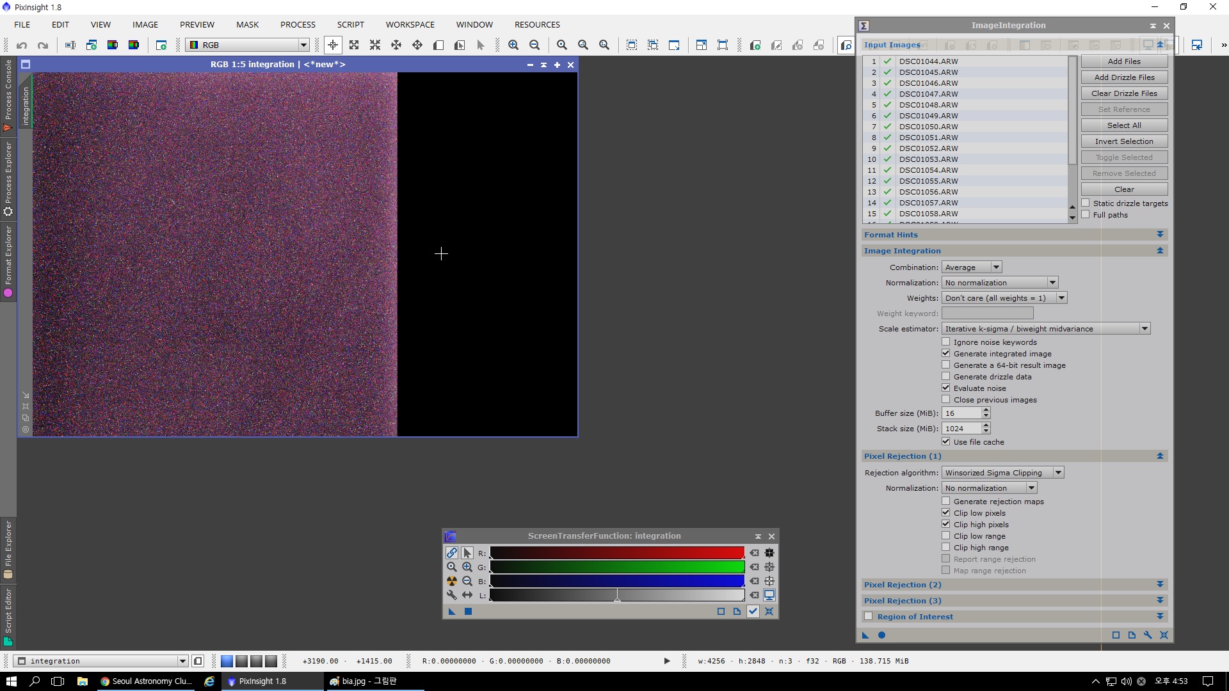Click the ImageIntegration new instance triangle icon
This screenshot has width=1229, height=691.
(x=865, y=635)
